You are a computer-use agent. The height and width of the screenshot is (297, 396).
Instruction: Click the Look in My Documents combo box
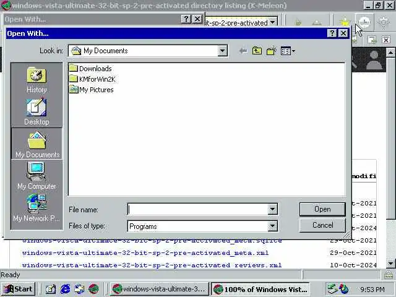pyautogui.click(x=148, y=51)
